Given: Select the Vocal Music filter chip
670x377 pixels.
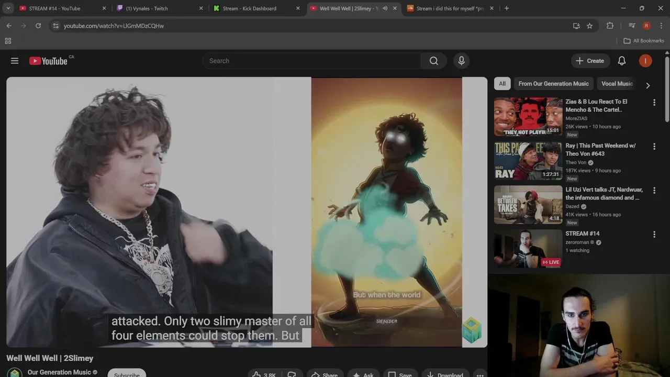Looking at the screenshot, I should pos(617,84).
